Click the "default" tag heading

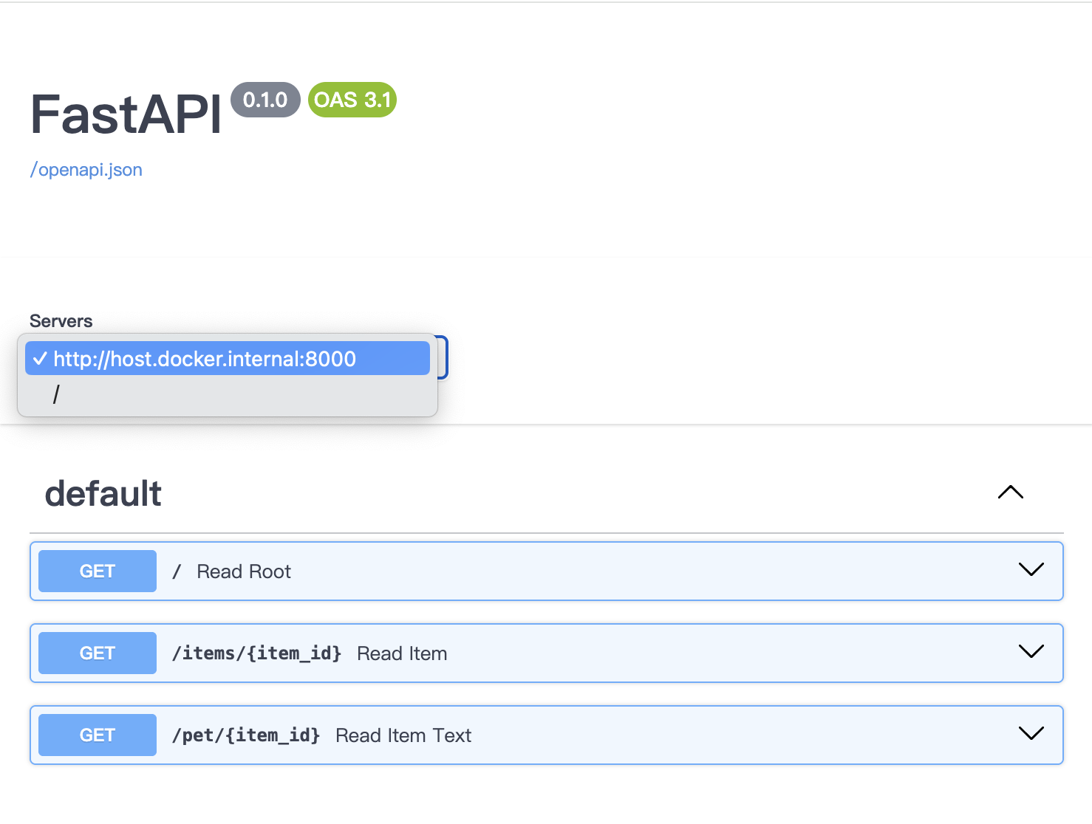click(x=103, y=493)
